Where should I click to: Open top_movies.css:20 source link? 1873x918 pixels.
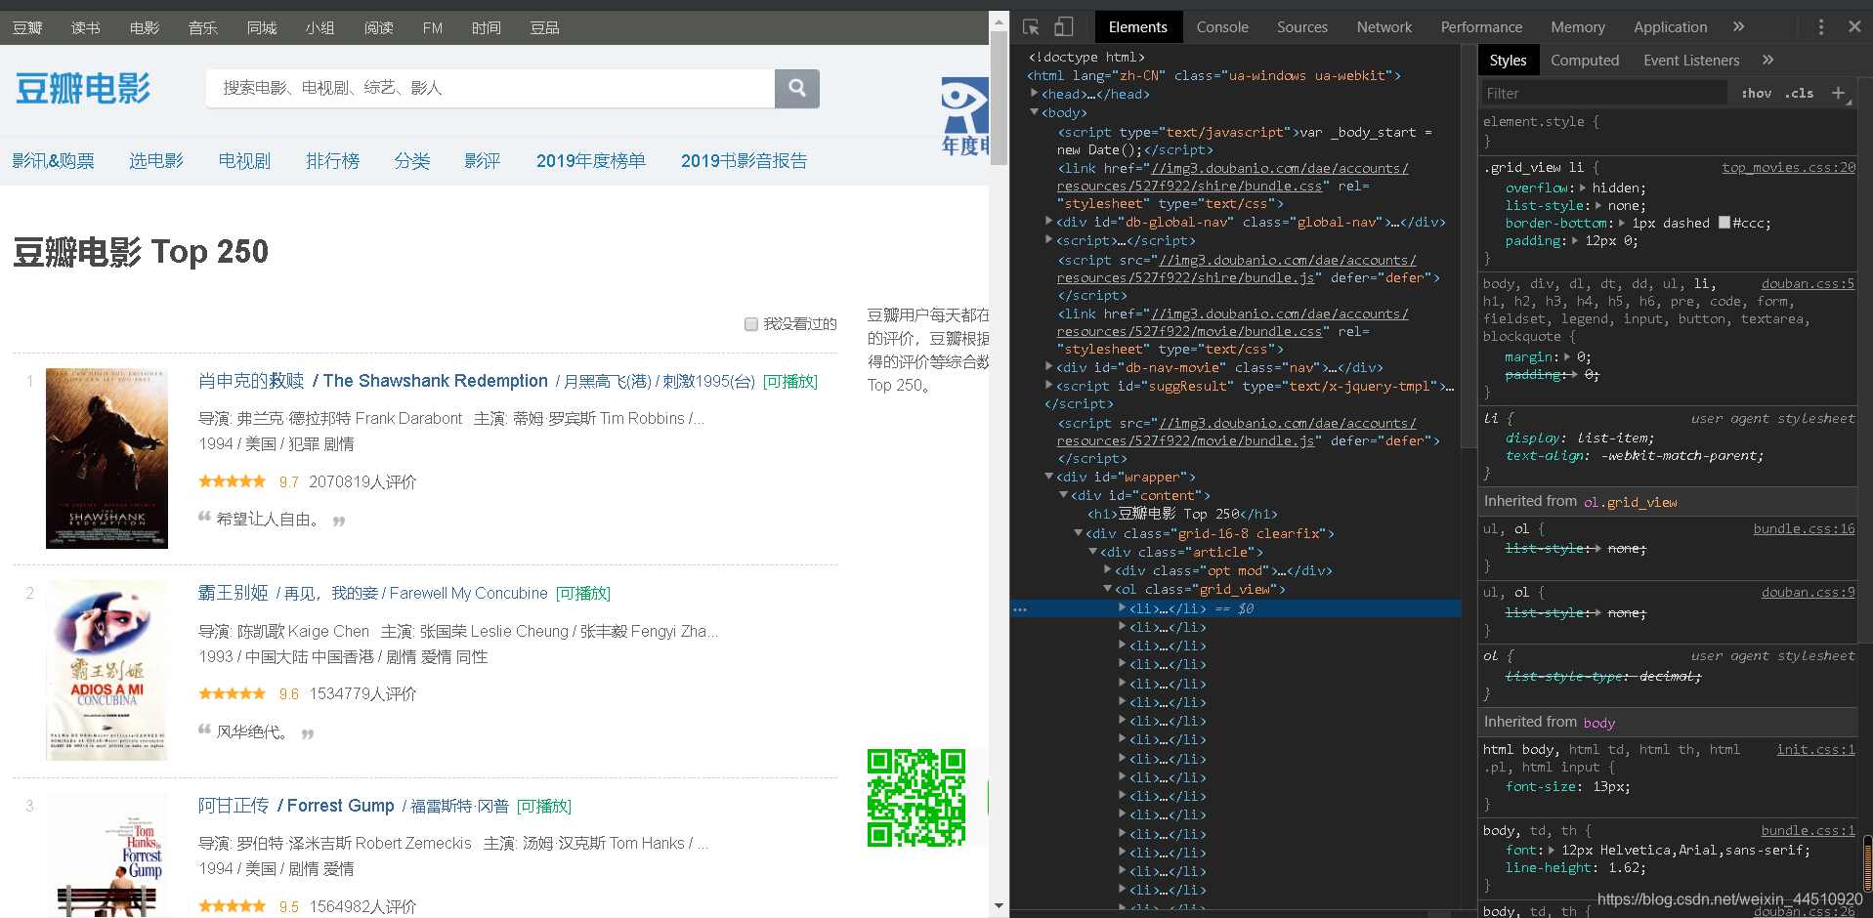coord(1788,168)
